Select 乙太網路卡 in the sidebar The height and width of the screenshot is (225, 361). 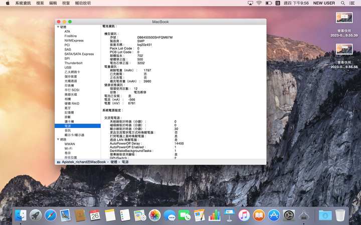72,72
